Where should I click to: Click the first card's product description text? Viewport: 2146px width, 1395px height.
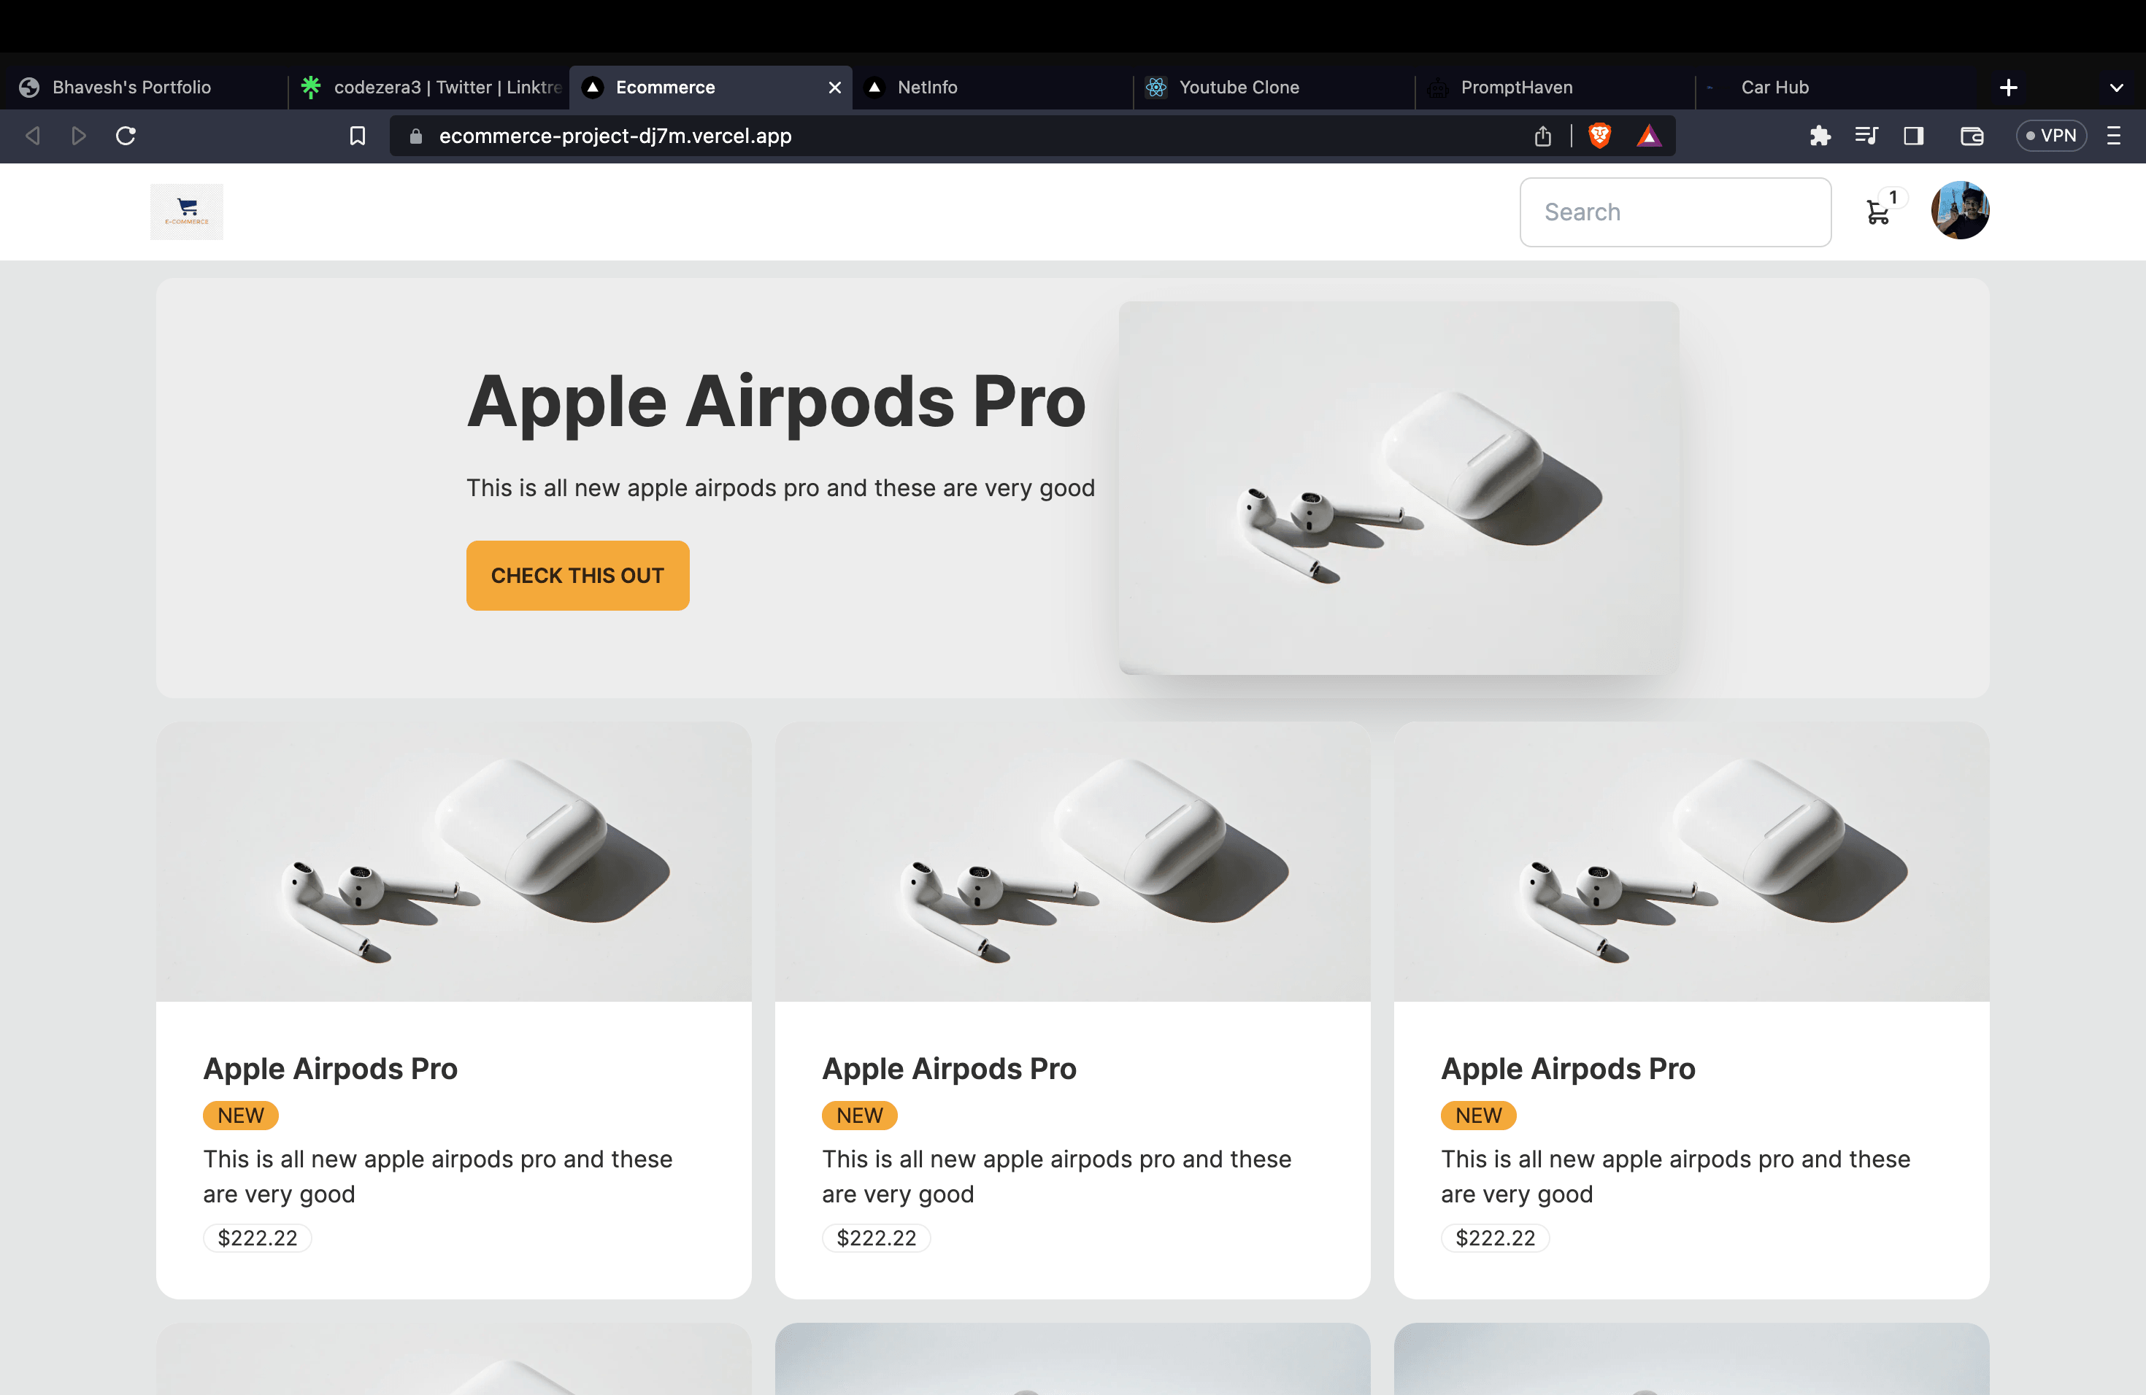tap(438, 1176)
